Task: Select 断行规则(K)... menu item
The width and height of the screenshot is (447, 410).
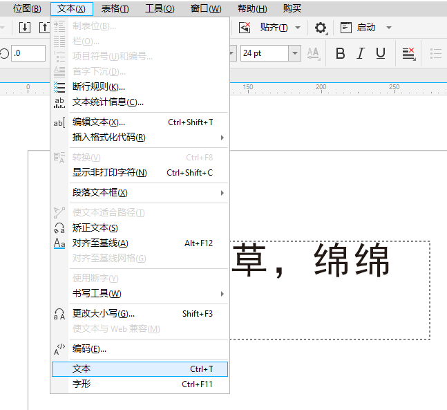Action: [140, 86]
